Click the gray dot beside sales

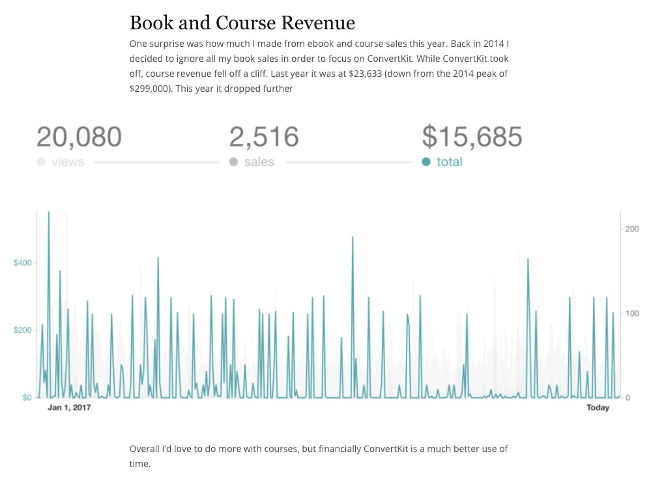(233, 162)
